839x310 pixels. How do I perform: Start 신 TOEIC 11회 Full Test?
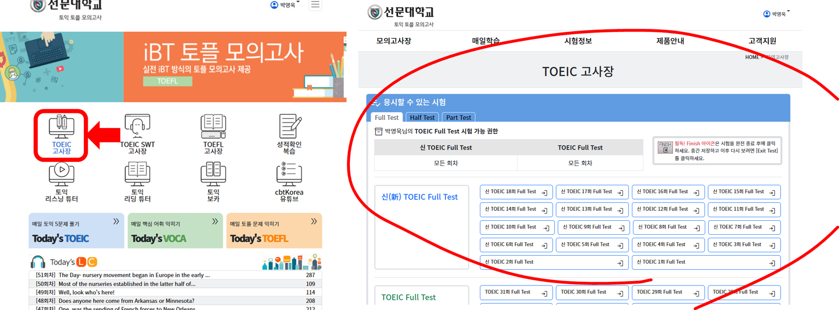(744, 210)
